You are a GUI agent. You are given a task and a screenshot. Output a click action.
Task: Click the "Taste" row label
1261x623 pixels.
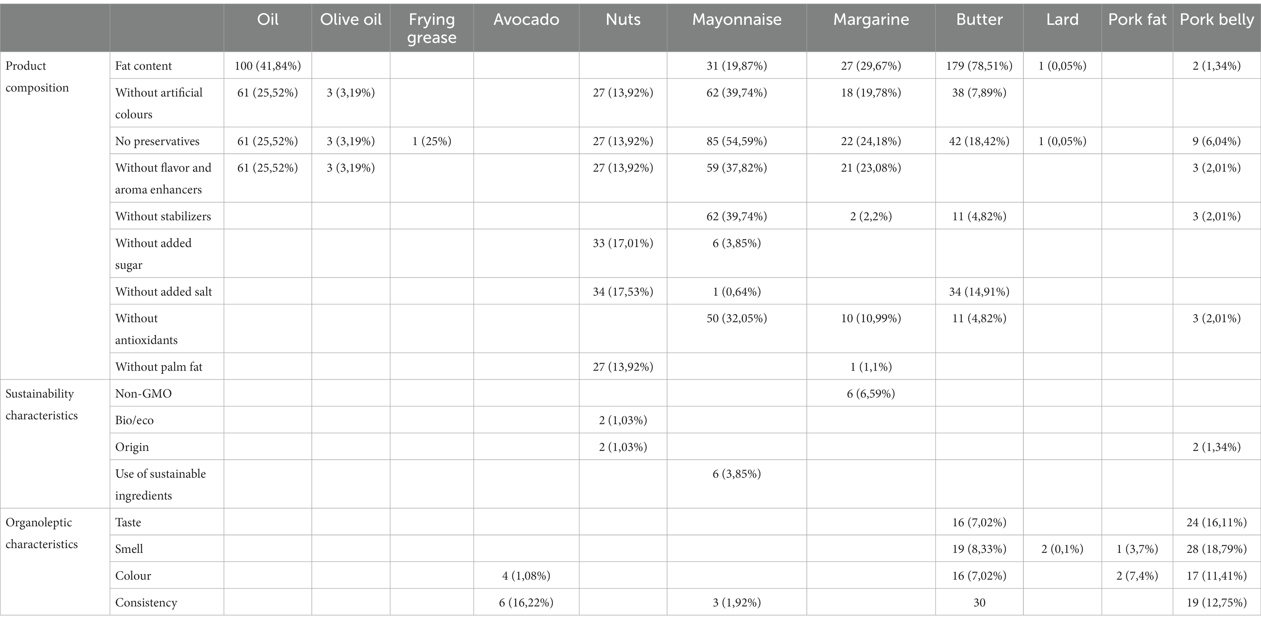click(128, 523)
